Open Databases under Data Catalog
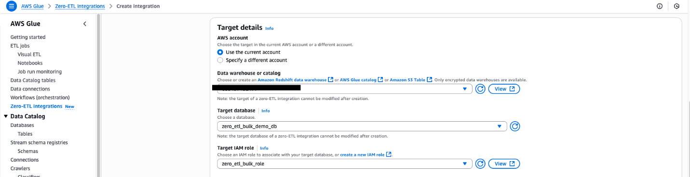Image resolution: width=690 pixels, height=177 pixels. point(22,125)
